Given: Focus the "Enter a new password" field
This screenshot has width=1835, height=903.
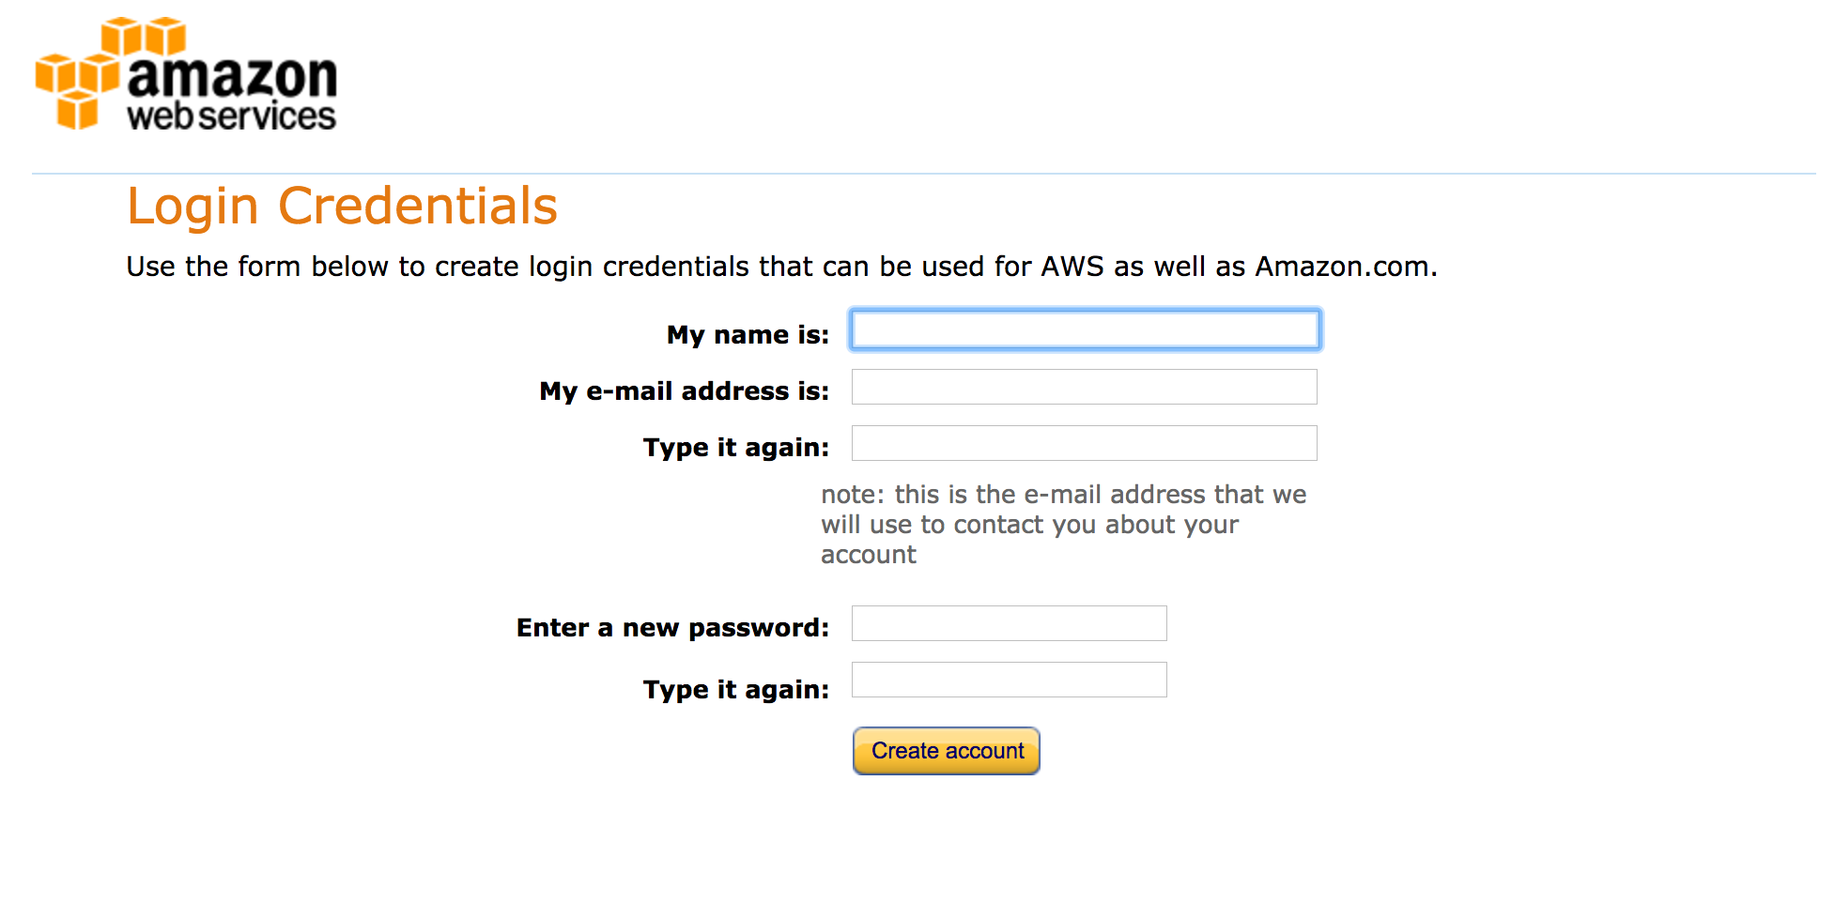Looking at the screenshot, I should click(1010, 623).
